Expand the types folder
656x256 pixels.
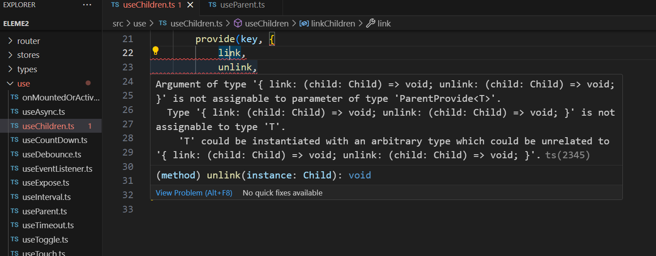tap(10, 69)
